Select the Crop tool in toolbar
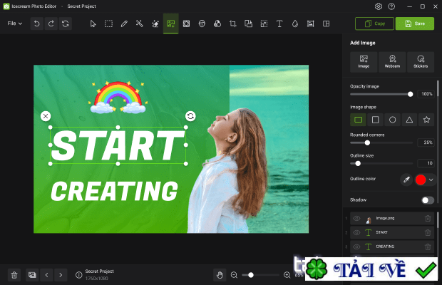The width and height of the screenshot is (442, 285). click(x=233, y=24)
